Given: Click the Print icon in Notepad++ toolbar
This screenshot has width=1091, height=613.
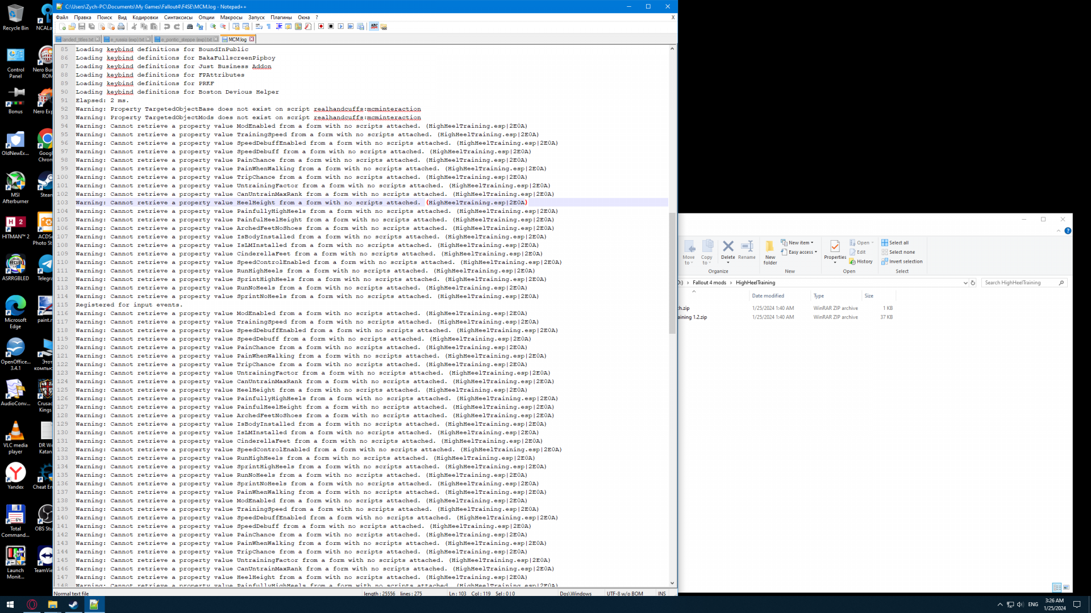Looking at the screenshot, I should click(x=121, y=27).
